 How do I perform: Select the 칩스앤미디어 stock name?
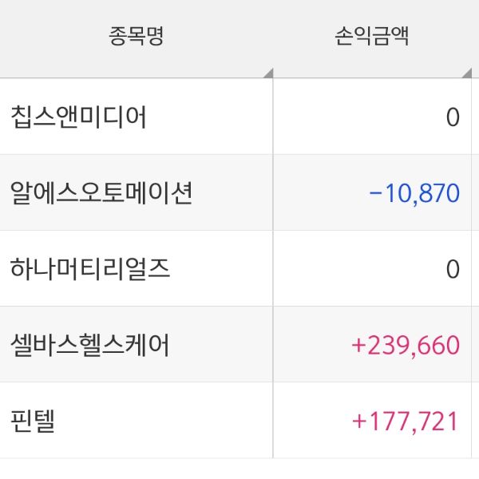78,117
